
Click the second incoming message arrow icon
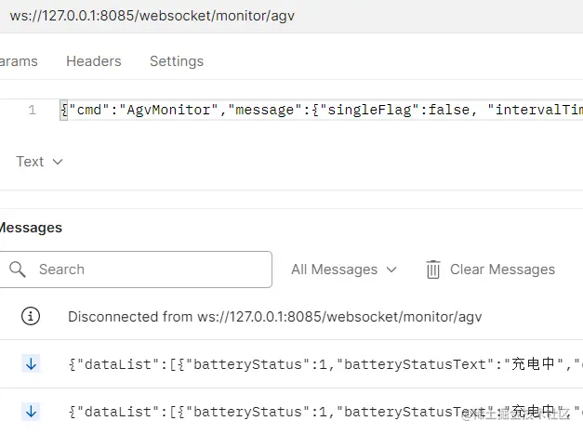pos(31,412)
